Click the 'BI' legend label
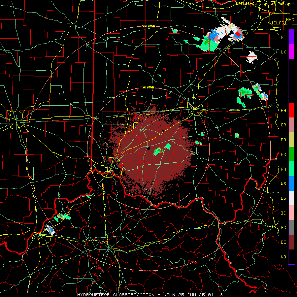This screenshot has width=297, height=297. 283,242
